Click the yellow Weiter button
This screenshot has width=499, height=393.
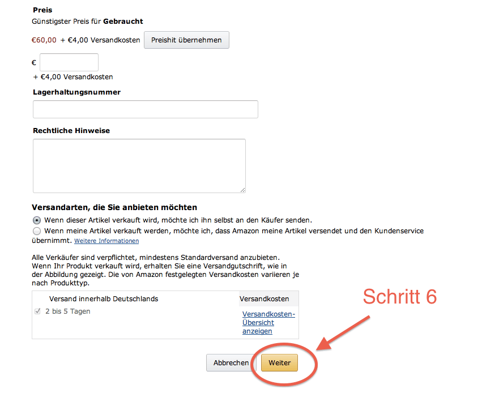279,363
